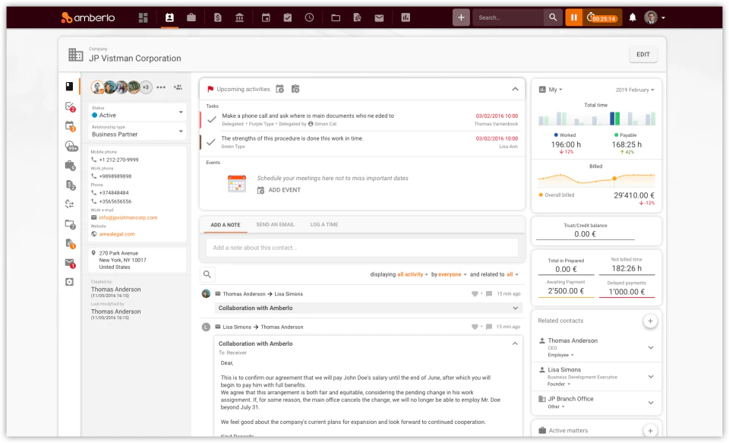Click the orange point on Billed chart
729x443 pixels.
coord(614,179)
